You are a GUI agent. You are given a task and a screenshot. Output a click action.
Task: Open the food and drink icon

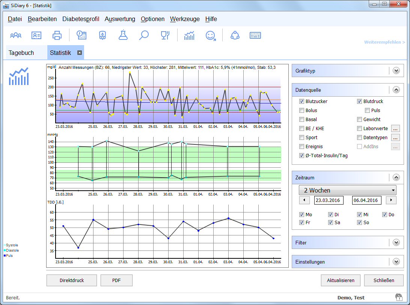[165, 35]
